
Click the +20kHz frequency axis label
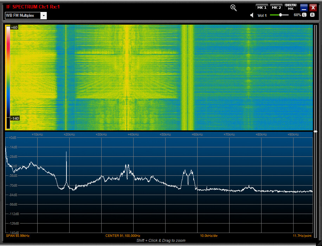tap(69, 135)
